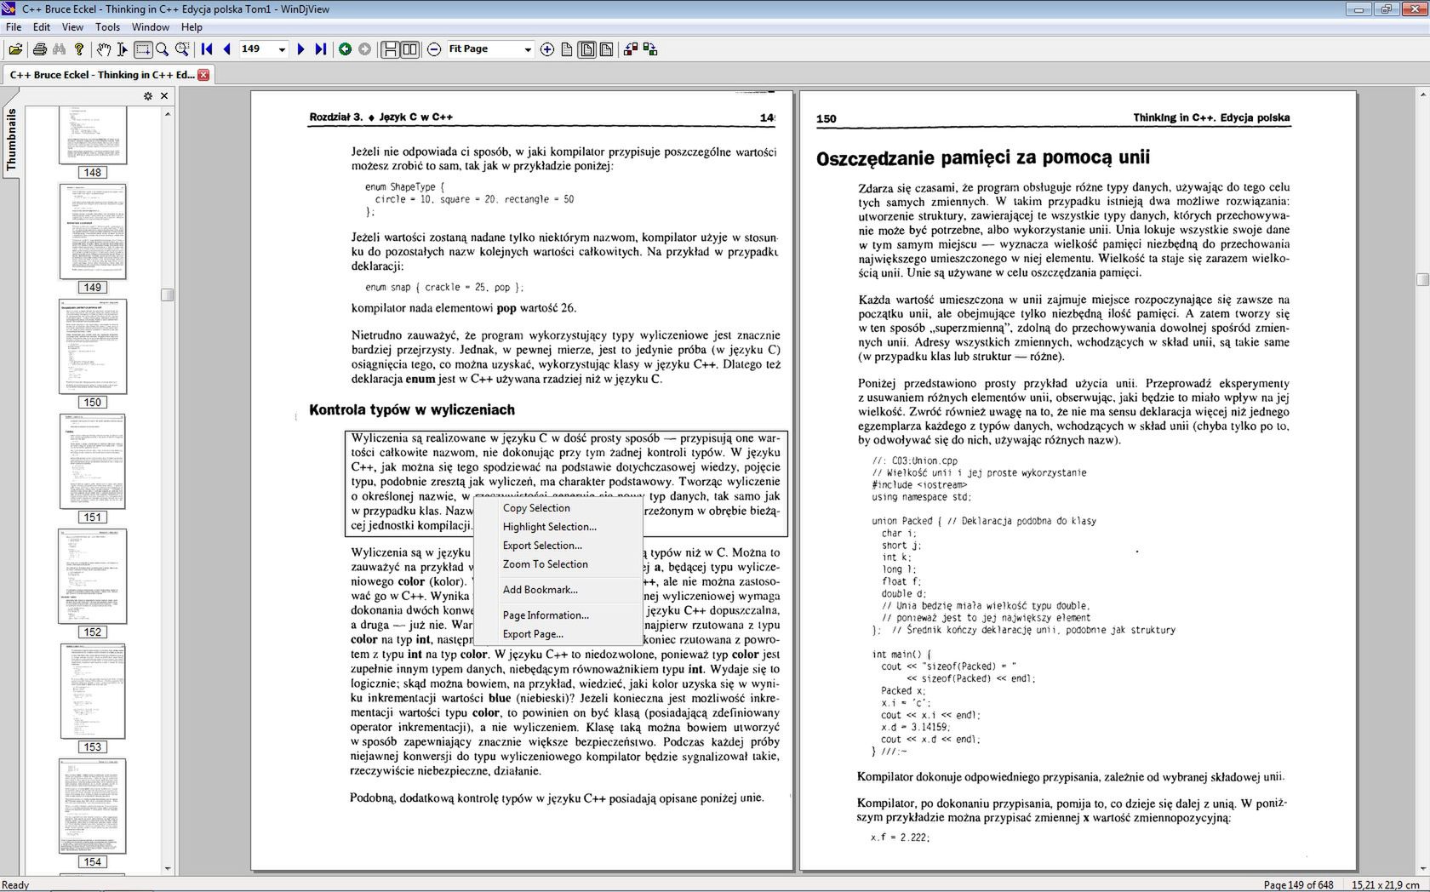Open the Fit Page zoom dropdown
The image size is (1430, 892).
coord(528,49)
